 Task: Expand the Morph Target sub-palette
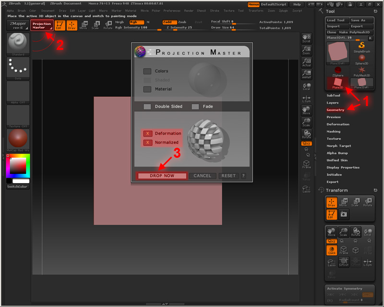pyautogui.click(x=339, y=146)
